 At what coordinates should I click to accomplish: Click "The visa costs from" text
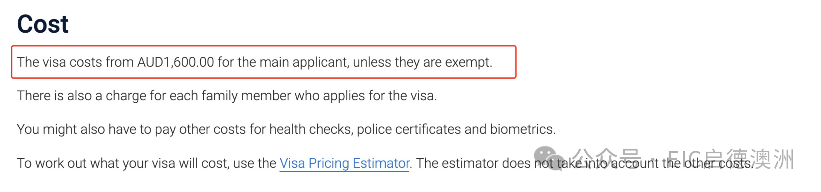point(75,62)
